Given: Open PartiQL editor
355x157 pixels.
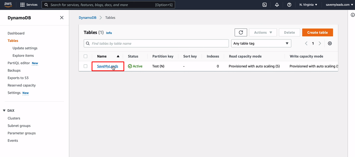Looking at the screenshot, I should click(x=19, y=63).
